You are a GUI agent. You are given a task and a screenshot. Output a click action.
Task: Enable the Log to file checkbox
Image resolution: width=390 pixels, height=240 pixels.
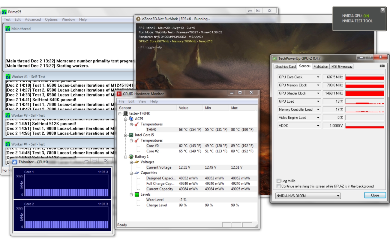(x=279, y=181)
